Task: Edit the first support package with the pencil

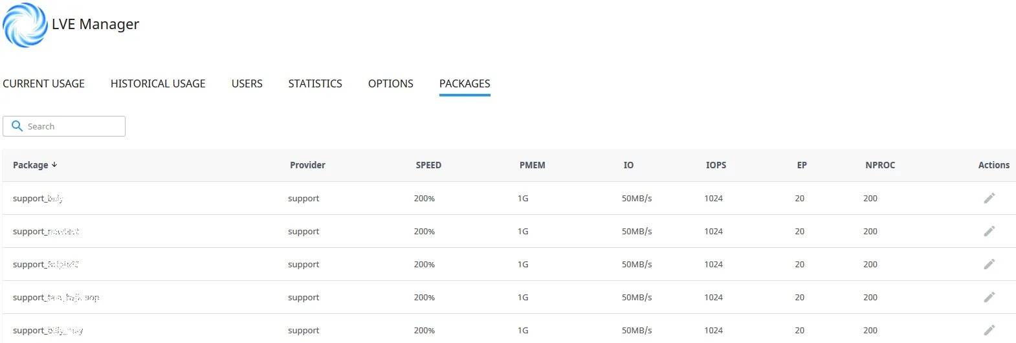Action: coord(989,198)
